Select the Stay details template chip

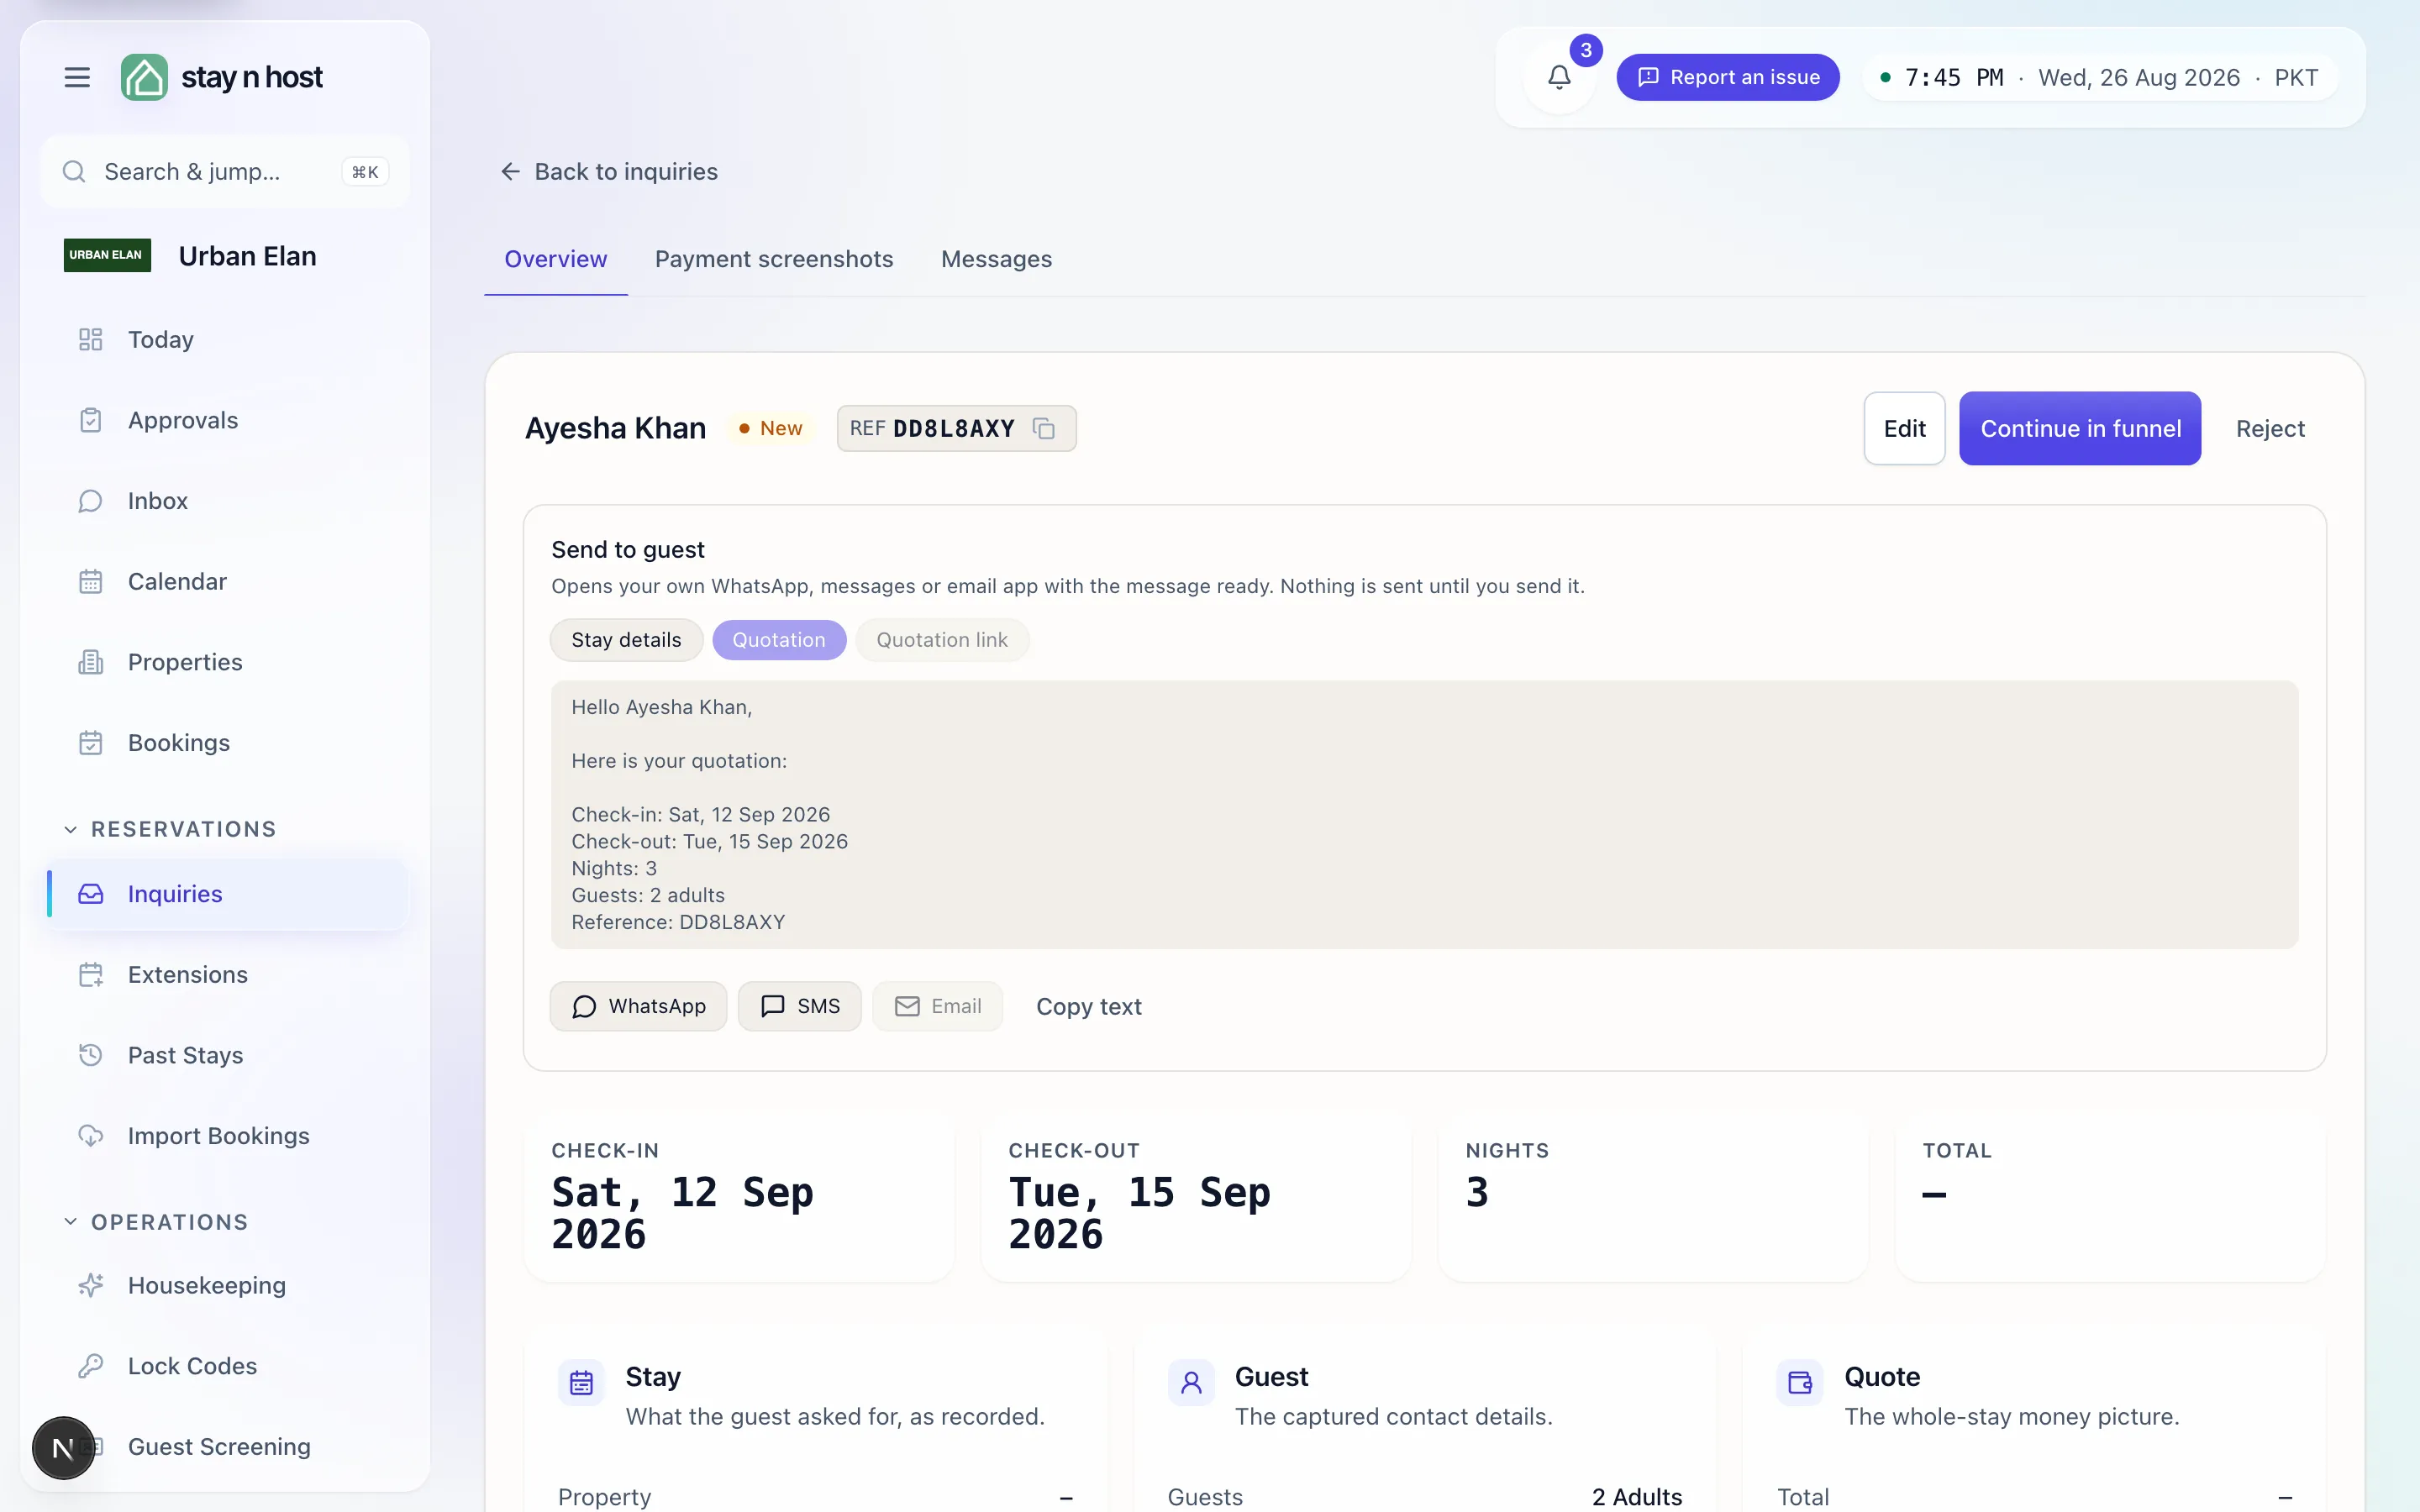click(x=626, y=640)
